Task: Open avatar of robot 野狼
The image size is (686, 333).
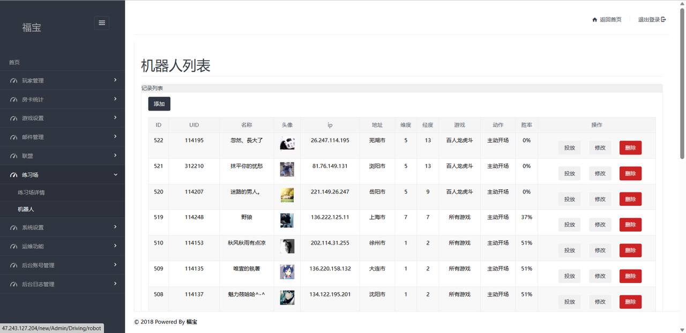Action: pos(287,220)
